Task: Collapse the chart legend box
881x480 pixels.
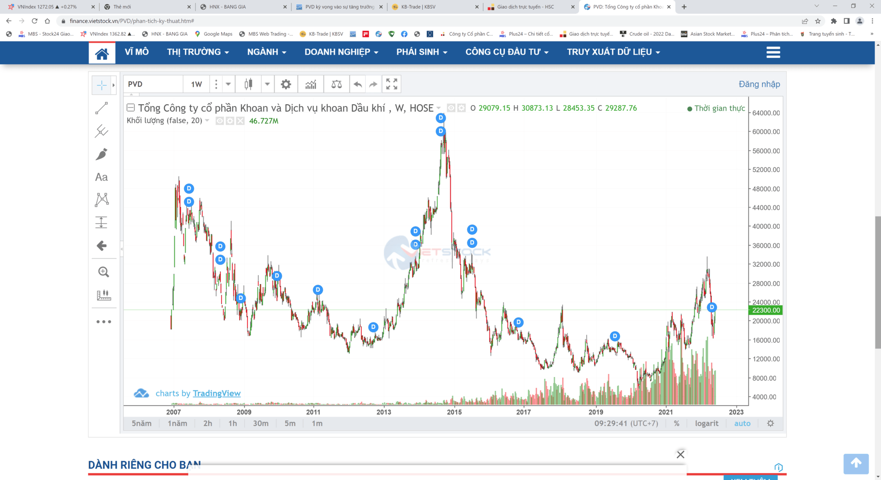Action: [131, 107]
